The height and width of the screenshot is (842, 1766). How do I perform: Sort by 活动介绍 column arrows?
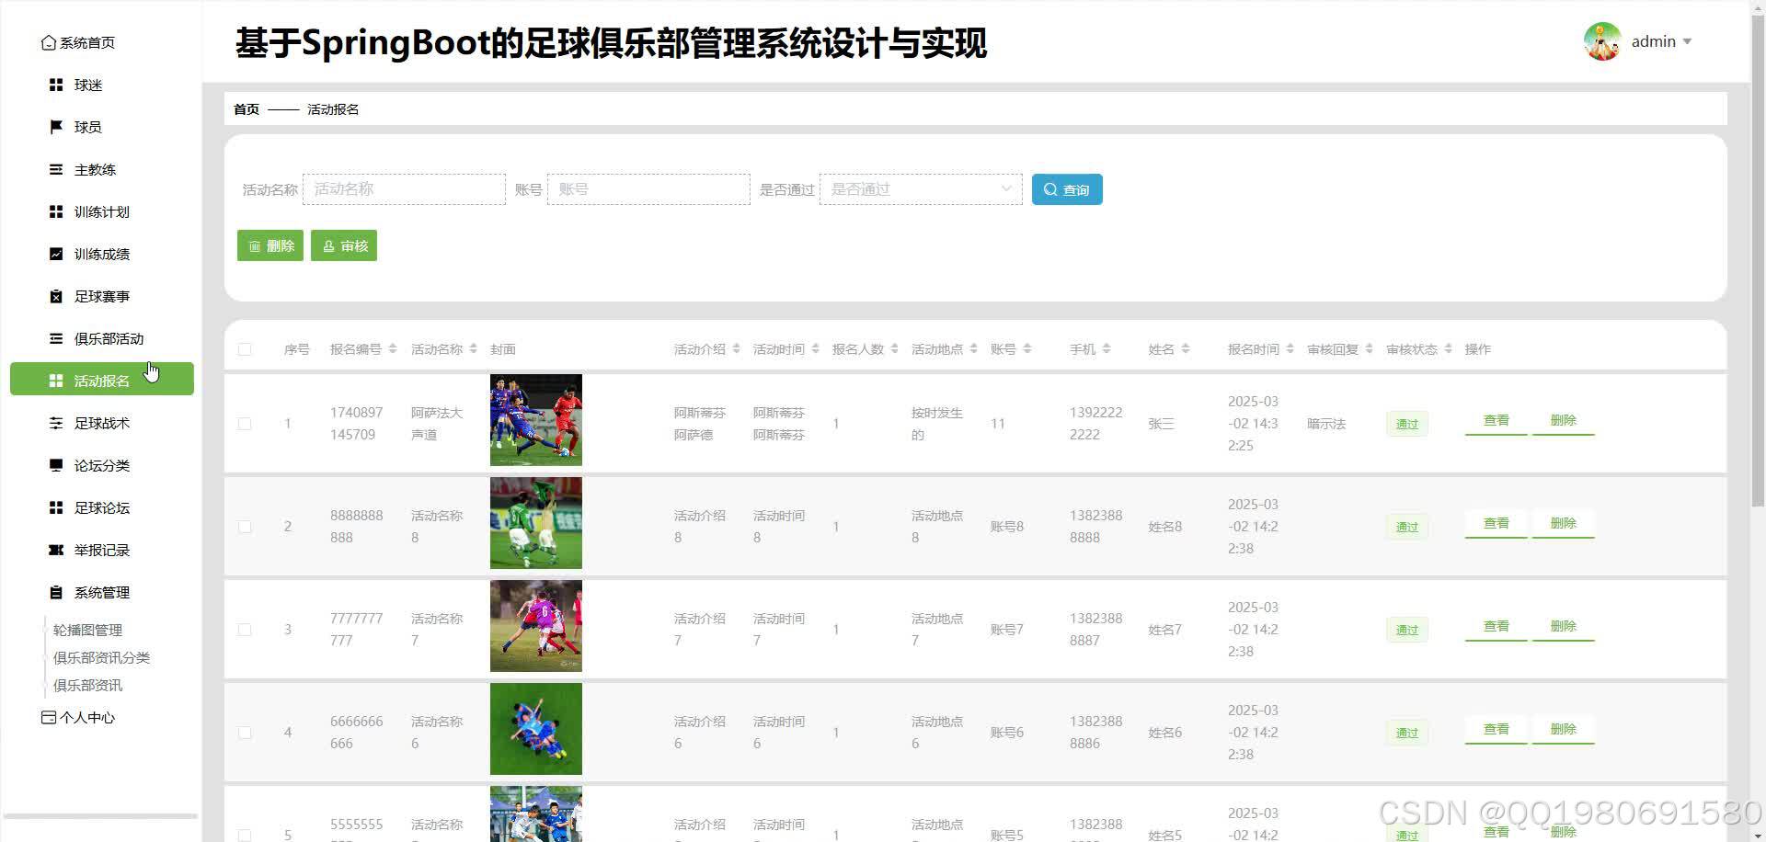(x=736, y=349)
